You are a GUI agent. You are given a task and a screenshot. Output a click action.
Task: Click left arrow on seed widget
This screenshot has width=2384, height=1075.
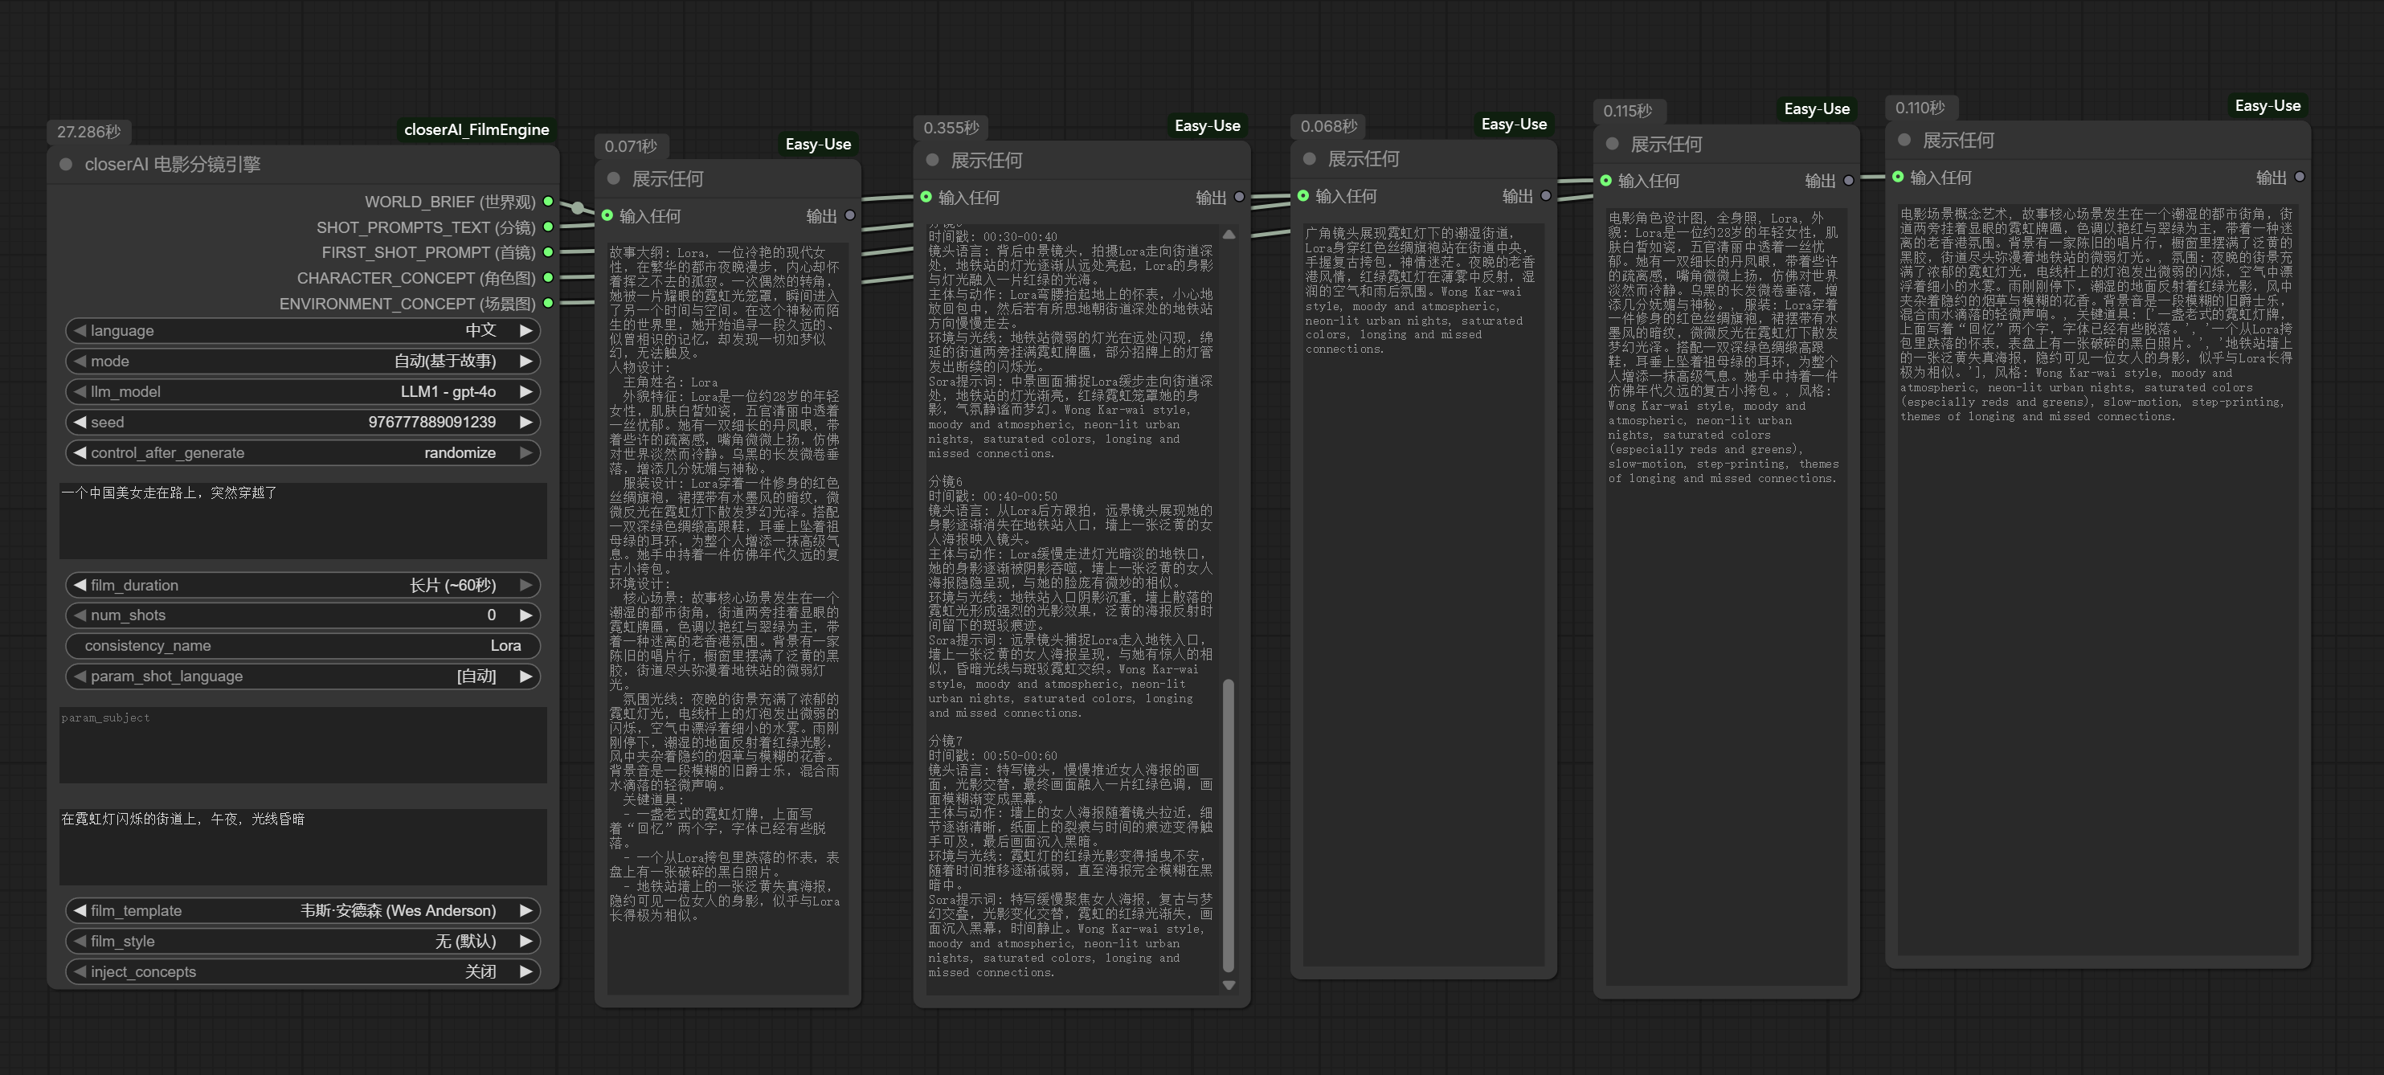pos(80,422)
